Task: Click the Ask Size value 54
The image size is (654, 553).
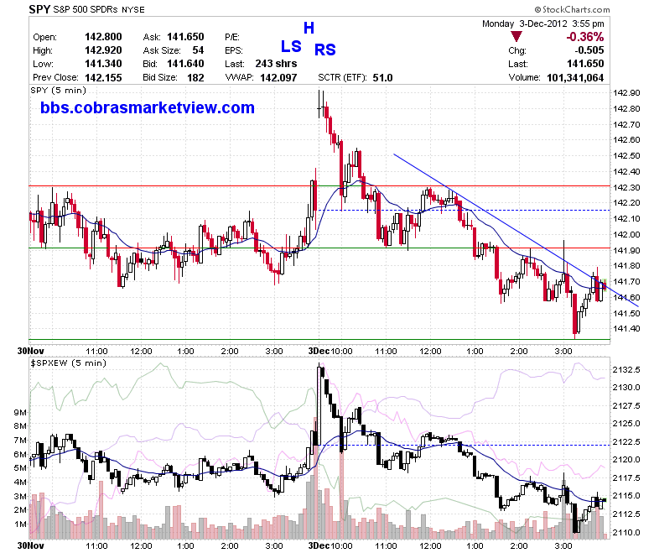Action: click(198, 50)
